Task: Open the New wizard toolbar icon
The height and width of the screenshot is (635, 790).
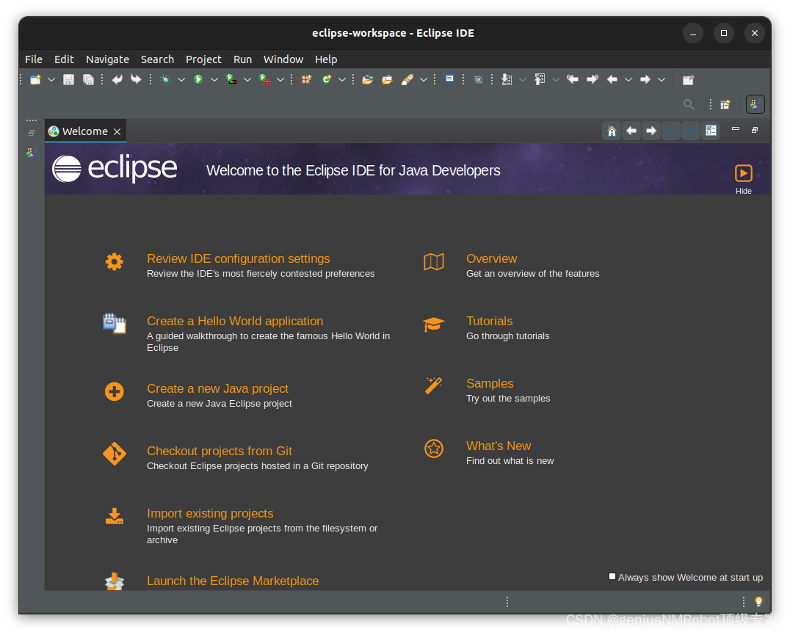Action: [x=34, y=79]
